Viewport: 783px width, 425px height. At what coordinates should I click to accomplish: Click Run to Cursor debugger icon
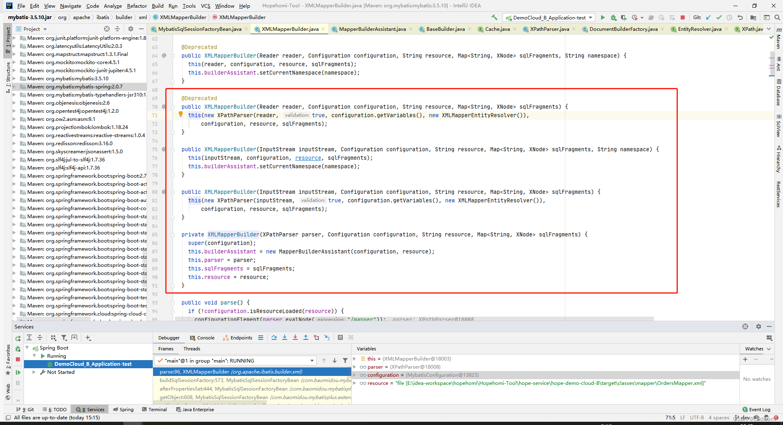pyautogui.click(x=327, y=337)
